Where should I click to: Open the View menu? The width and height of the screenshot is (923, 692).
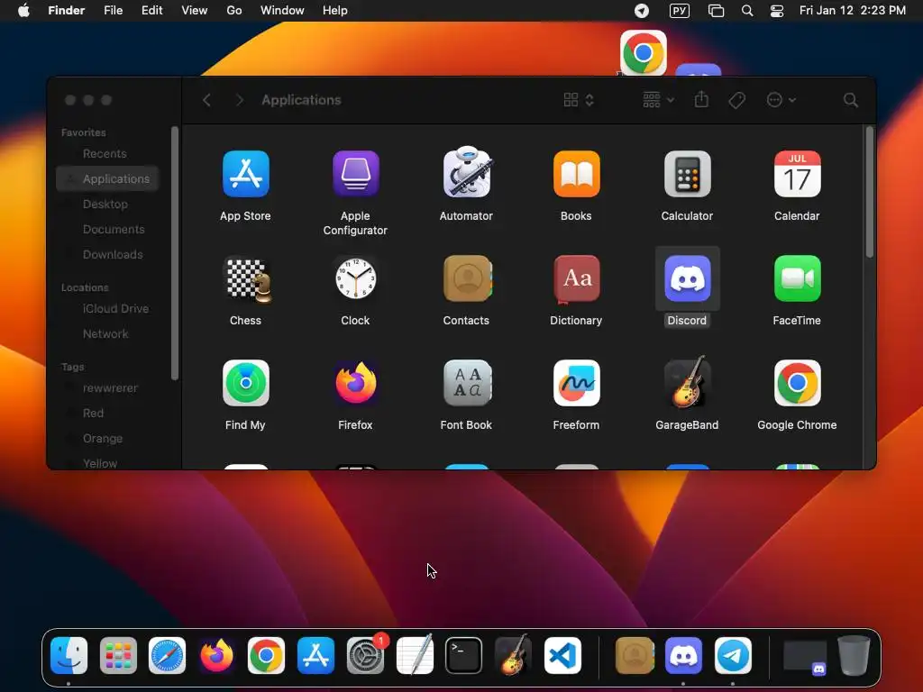(195, 10)
